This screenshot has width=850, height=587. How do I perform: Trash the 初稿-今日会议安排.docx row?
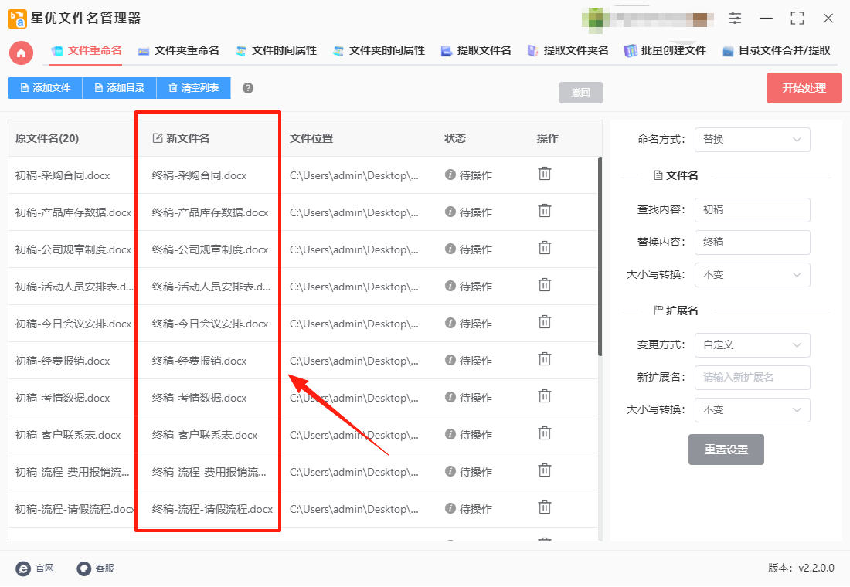coord(544,323)
